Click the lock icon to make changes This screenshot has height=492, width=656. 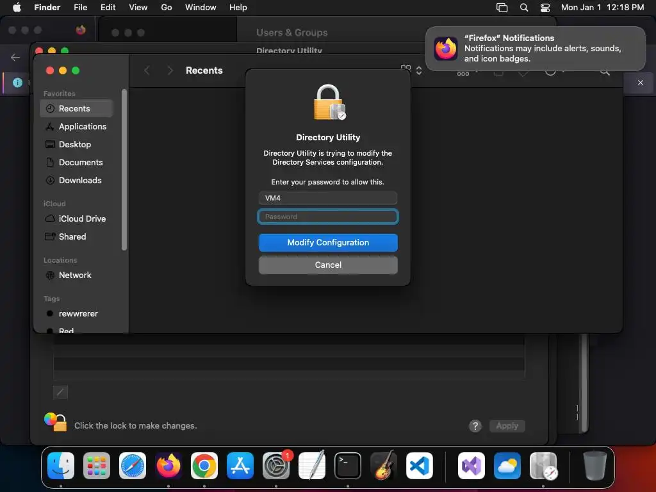pos(56,422)
